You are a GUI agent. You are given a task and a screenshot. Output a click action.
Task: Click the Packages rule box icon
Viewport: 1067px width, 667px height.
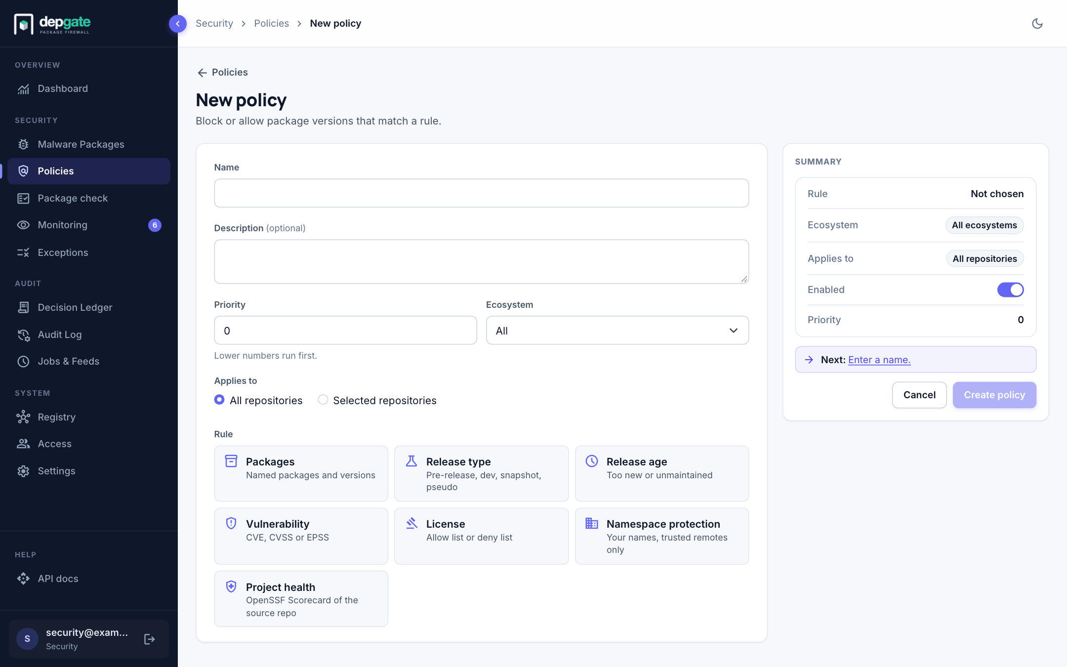coord(231,461)
